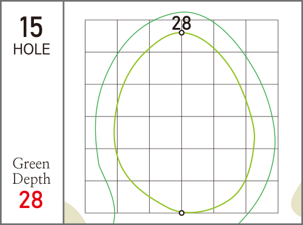This screenshot has width=303, height=225.
Task: Click the word Green in sidebar
Action: click(x=31, y=164)
